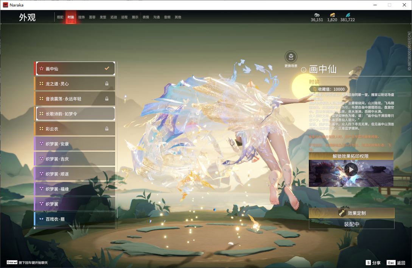Click the Naraka app icon in title bar
412x268 pixels.
5,5
